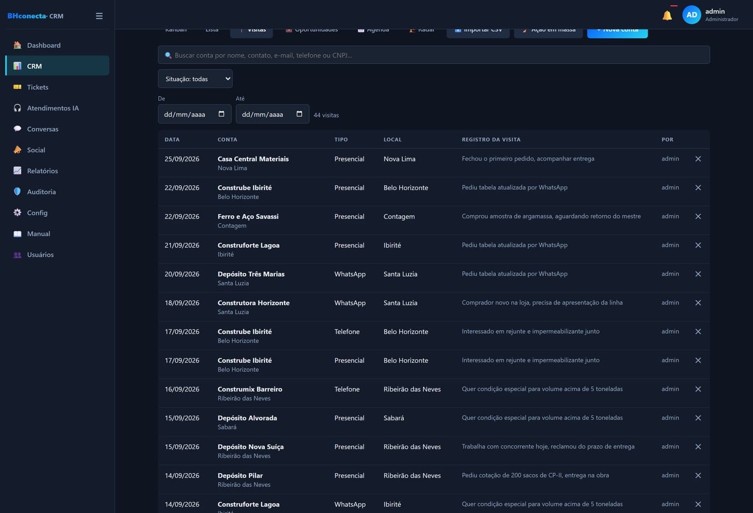Open calendar picker for Até date
Viewport: 753px width, 513px height.
(x=300, y=114)
